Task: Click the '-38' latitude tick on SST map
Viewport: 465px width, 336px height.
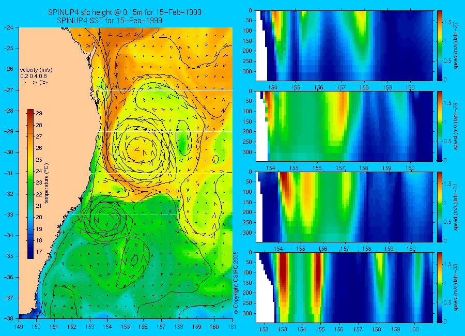Action: coord(9,318)
